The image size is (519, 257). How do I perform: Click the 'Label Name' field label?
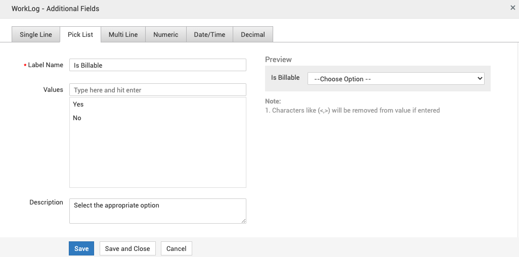pyautogui.click(x=46, y=65)
